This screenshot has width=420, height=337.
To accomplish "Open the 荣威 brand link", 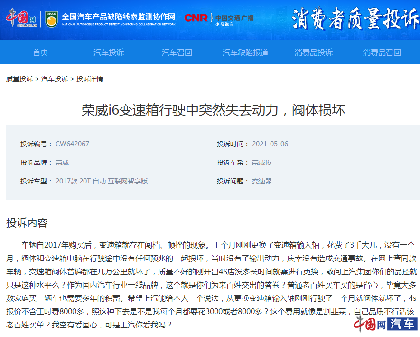I will pyautogui.click(x=62, y=163).
